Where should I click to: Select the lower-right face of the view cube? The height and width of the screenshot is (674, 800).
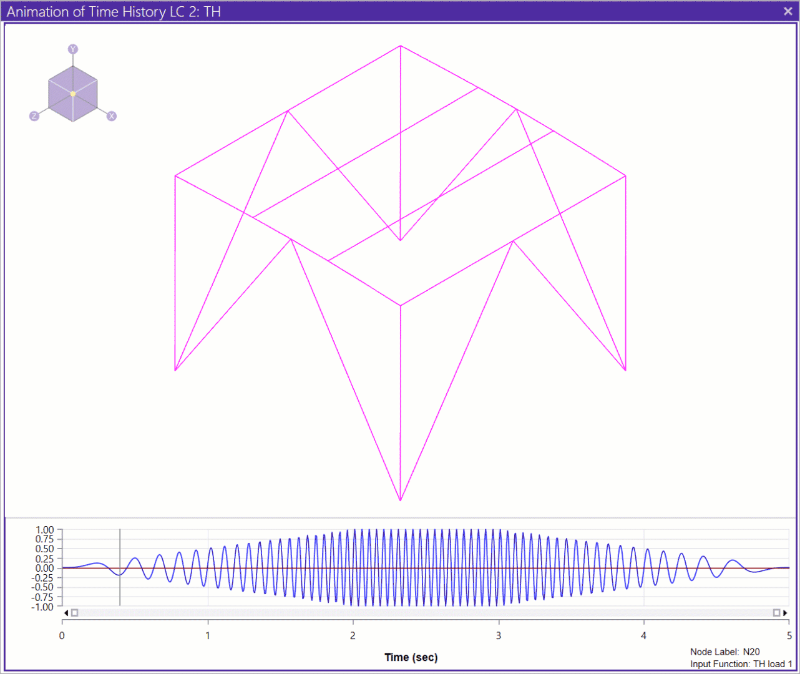point(85,101)
